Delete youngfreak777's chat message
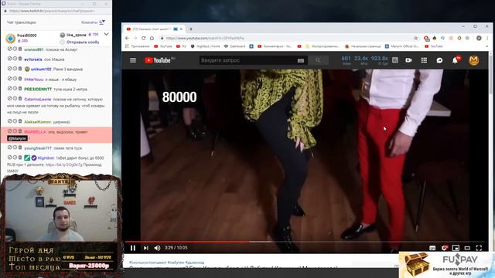 point(20,147)
